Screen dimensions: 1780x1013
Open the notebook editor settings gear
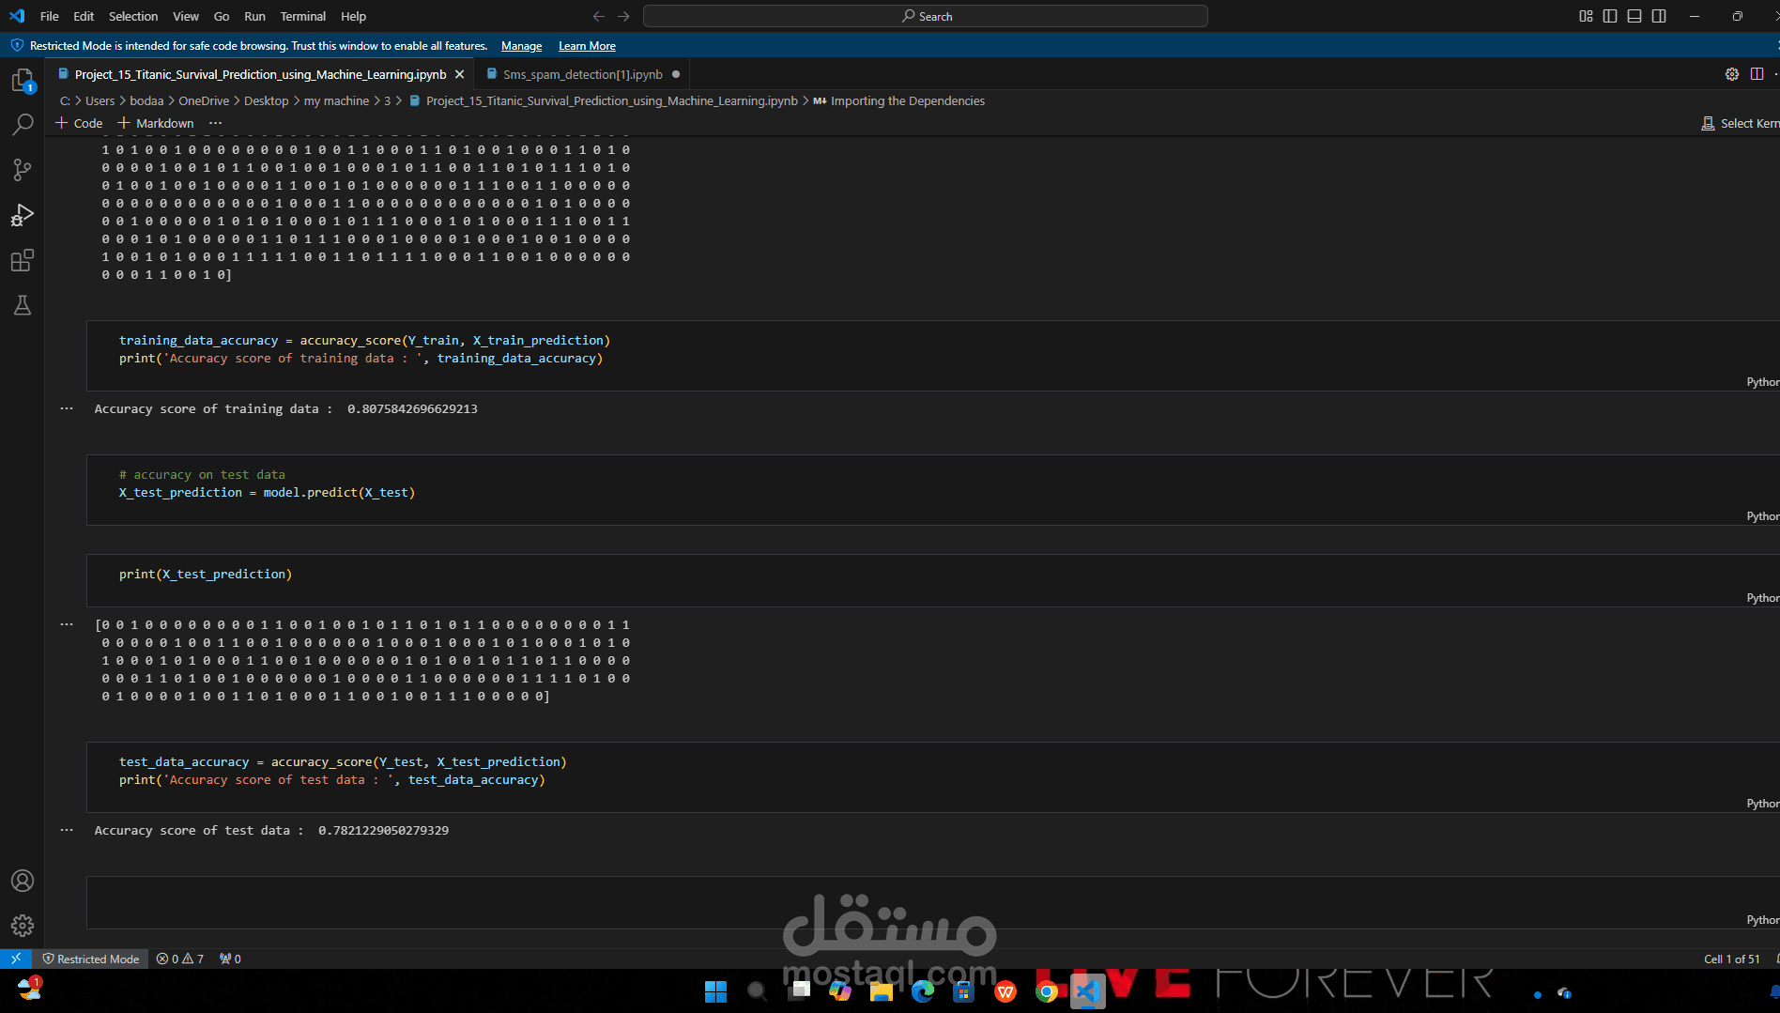coord(1732,74)
